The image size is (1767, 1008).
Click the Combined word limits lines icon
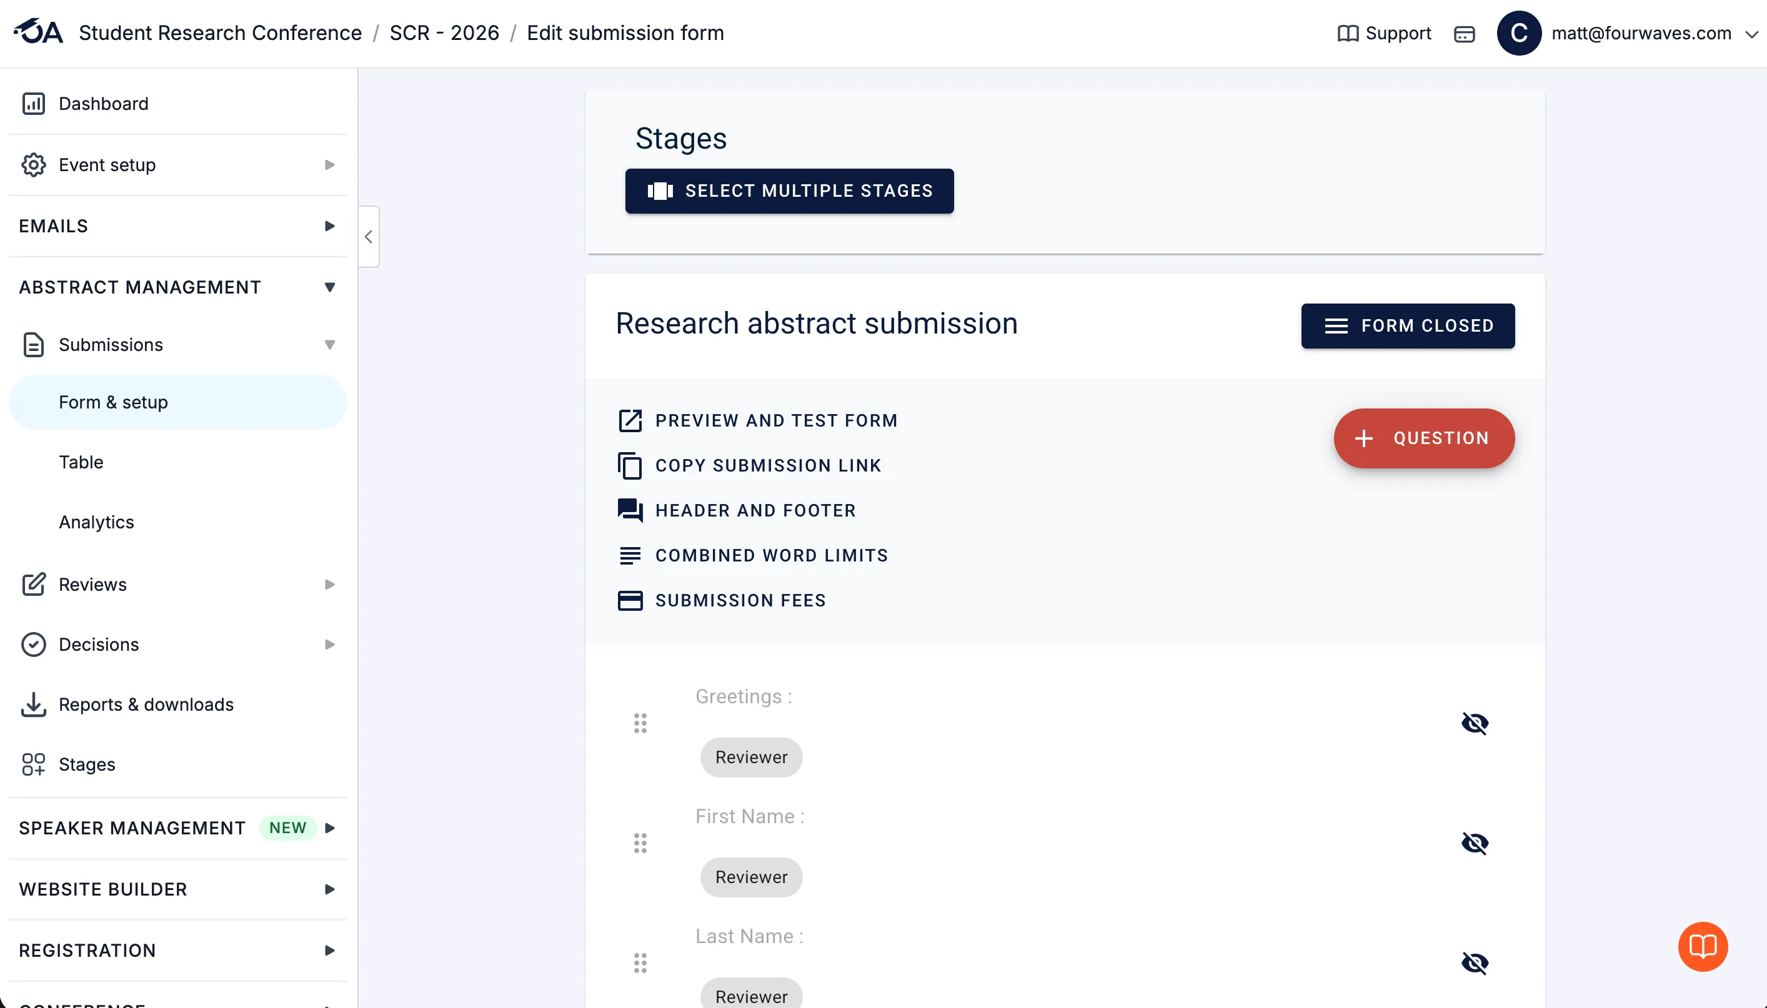tap(629, 555)
